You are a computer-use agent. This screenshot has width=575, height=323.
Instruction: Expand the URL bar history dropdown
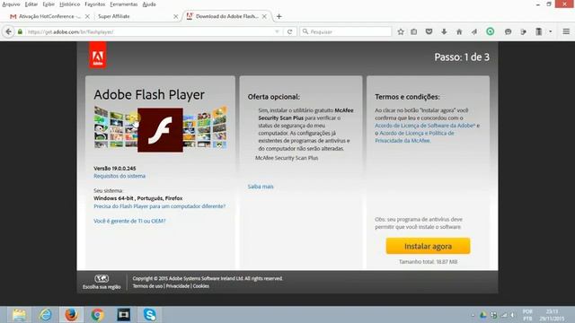tap(277, 32)
